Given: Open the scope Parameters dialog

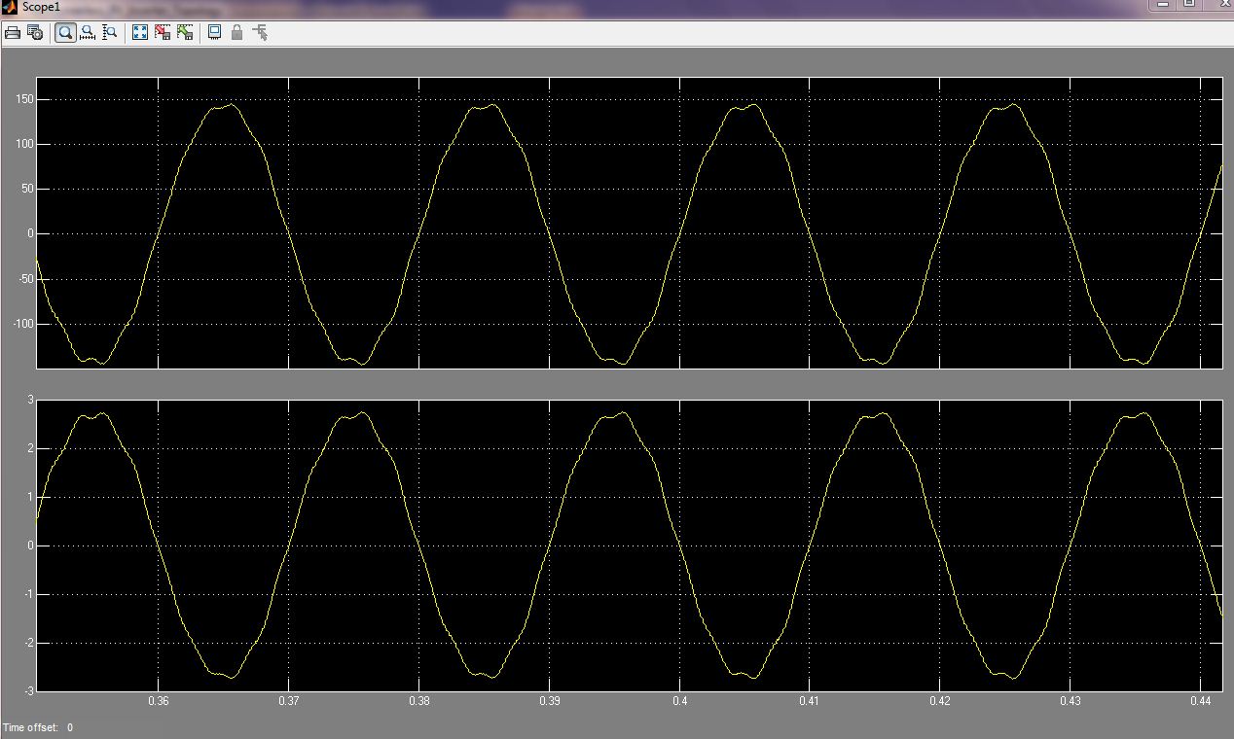Looking at the screenshot, I should tap(35, 33).
